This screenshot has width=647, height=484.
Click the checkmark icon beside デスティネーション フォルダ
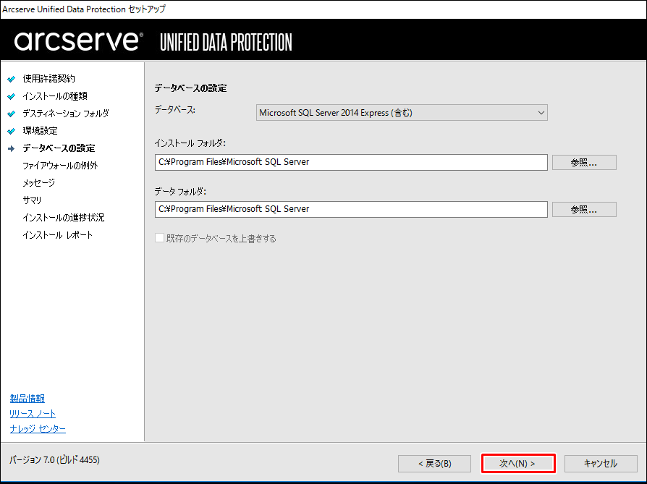point(12,114)
